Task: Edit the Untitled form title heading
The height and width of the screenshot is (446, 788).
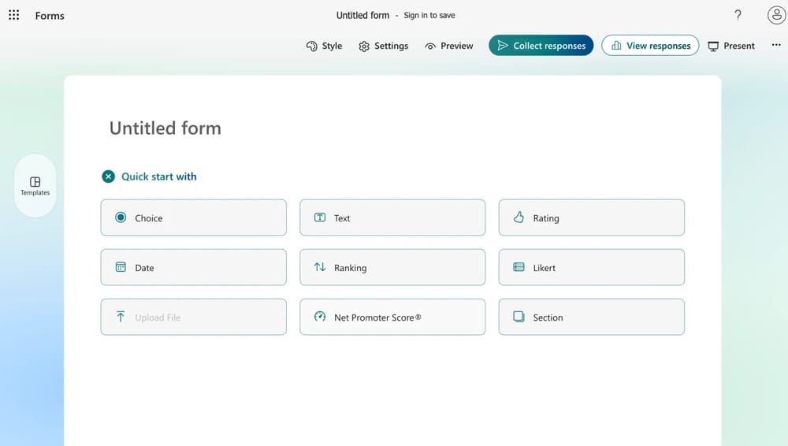Action: pyautogui.click(x=165, y=128)
